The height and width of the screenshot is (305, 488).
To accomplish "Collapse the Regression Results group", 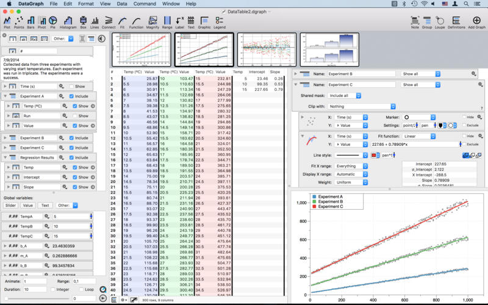I will 5,157.
